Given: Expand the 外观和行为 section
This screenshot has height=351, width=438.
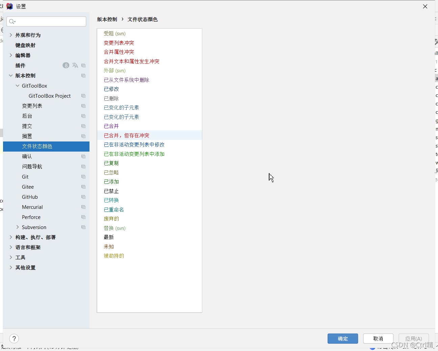Looking at the screenshot, I should (11, 35).
